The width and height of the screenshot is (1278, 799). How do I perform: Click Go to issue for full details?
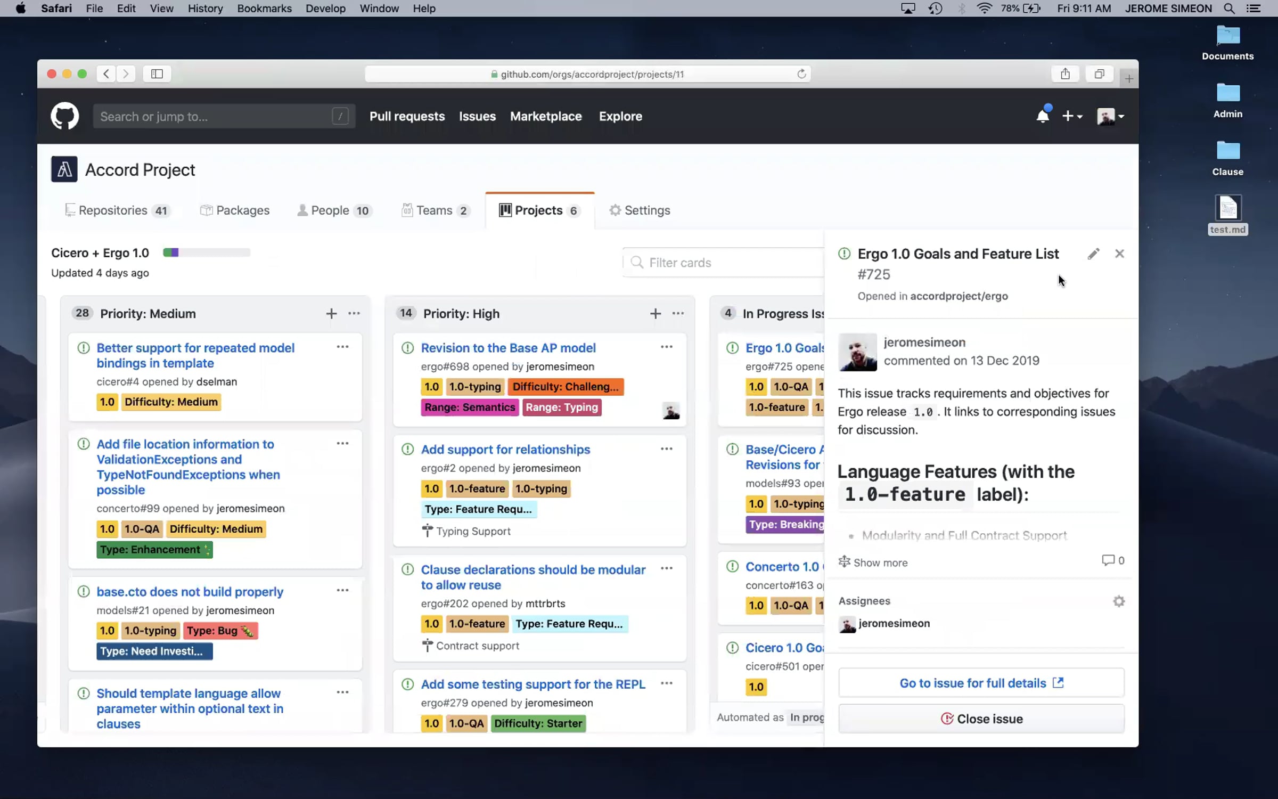click(x=981, y=683)
